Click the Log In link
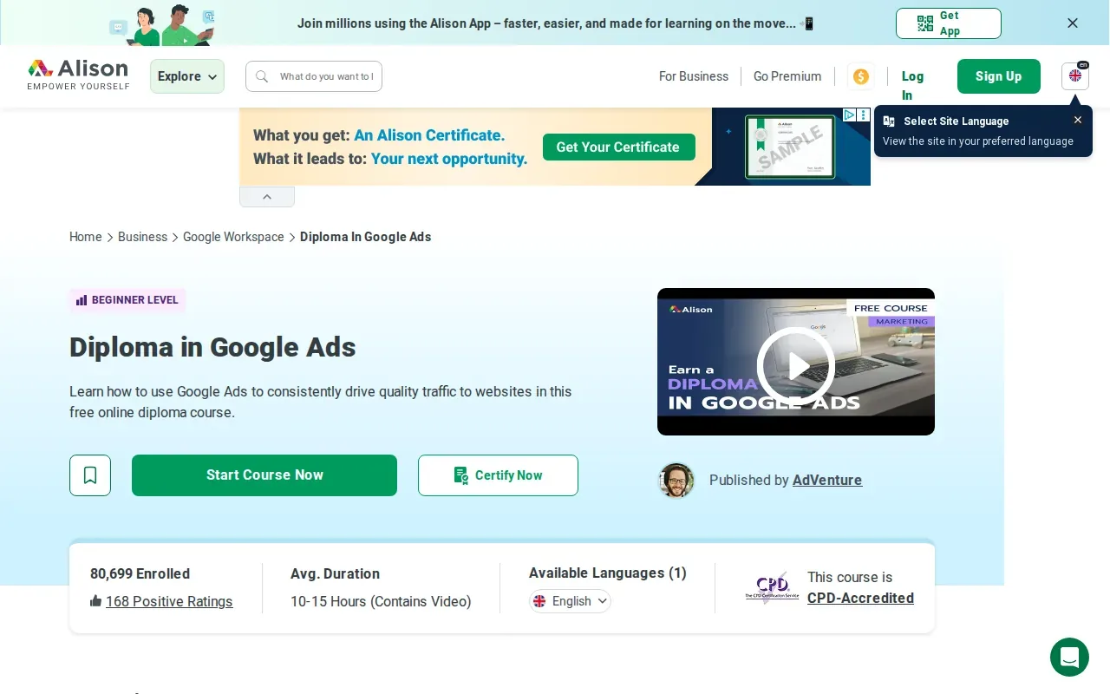The image size is (1110, 694). 912,86
